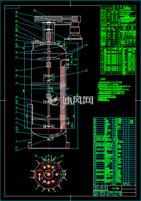Image resolution: width=141 pixels, height=201 pixels.
Task: Click part callout number 17
Action: click(x=16, y=57)
